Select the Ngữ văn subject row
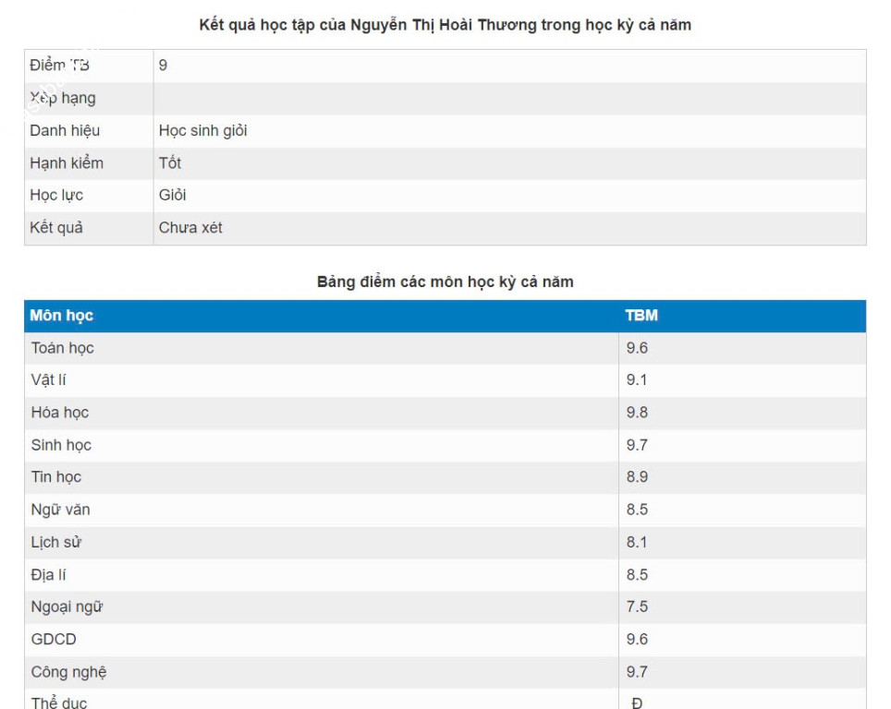This screenshot has width=891, height=709. click(445, 510)
